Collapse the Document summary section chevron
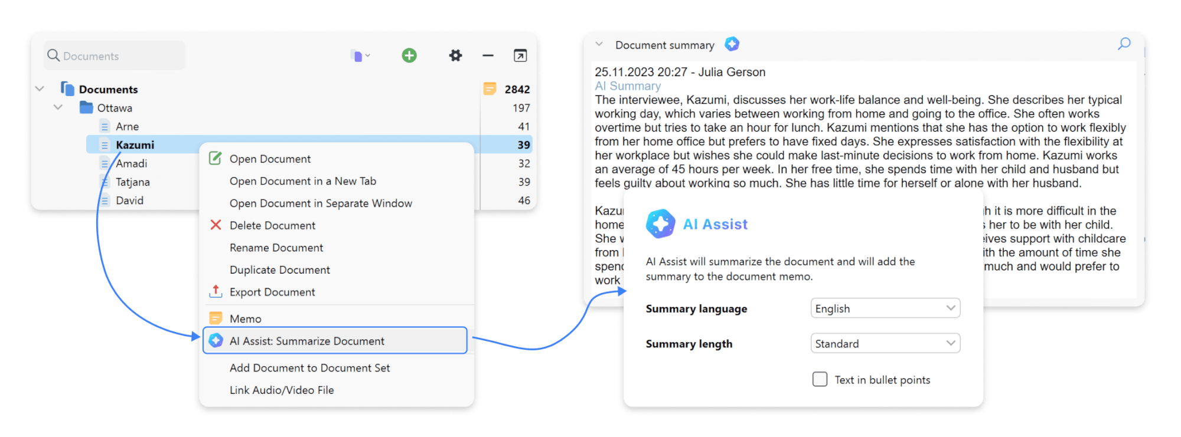 599,44
